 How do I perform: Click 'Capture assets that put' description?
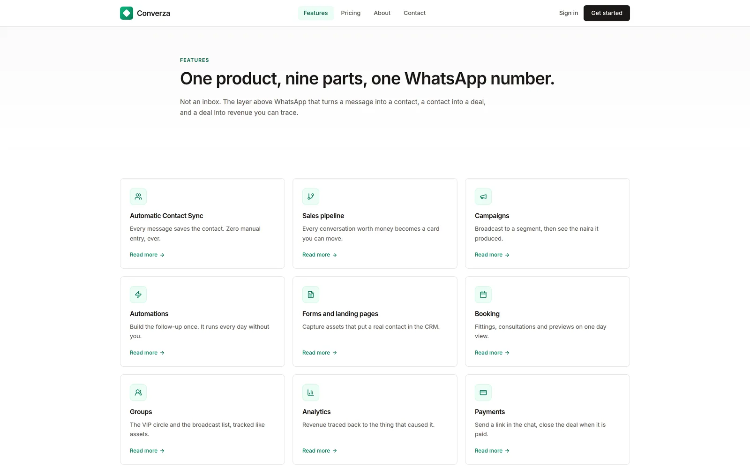click(x=371, y=327)
